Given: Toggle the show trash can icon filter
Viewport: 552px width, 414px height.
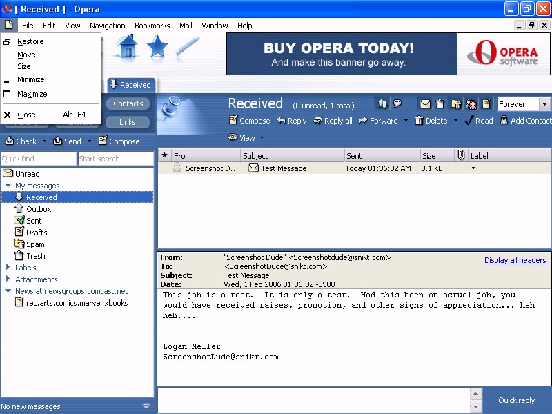Looking at the screenshot, I should (440, 104).
